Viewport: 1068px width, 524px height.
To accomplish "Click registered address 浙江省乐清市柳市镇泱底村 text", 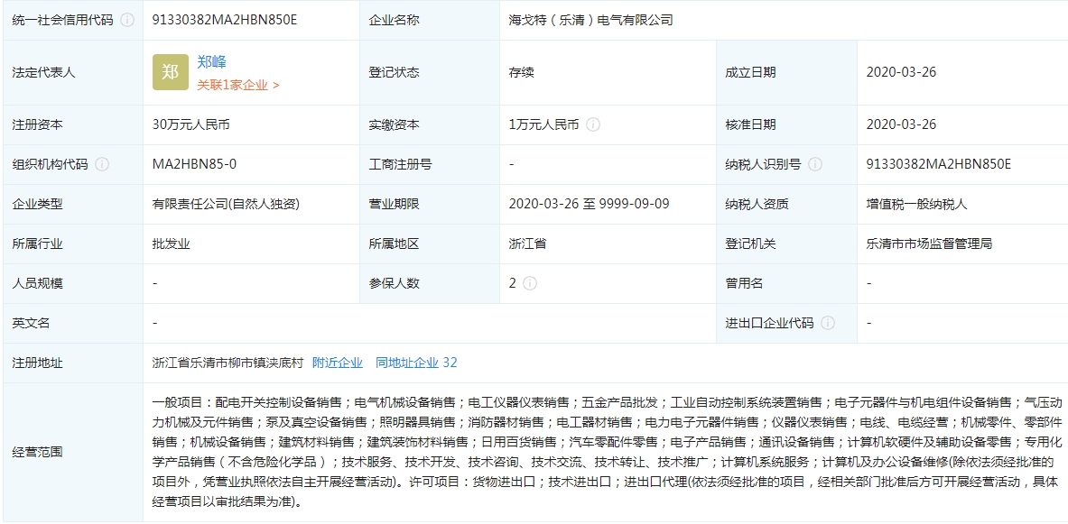I will tap(228, 363).
